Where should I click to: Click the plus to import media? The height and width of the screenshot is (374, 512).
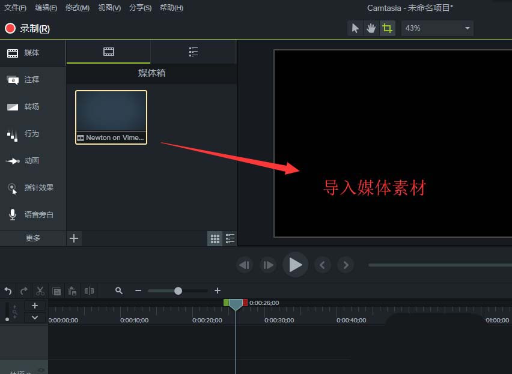74,238
